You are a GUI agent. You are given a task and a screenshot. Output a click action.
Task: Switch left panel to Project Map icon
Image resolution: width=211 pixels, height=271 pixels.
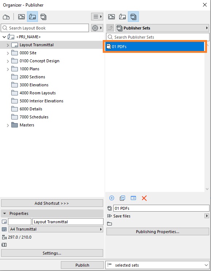click(6, 17)
